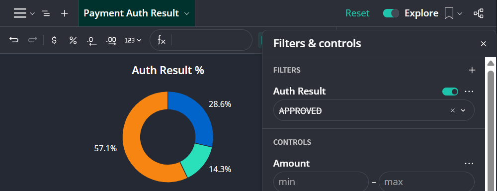Decrease decimal places
This screenshot has height=191, width=497.
tap(92, 41)
